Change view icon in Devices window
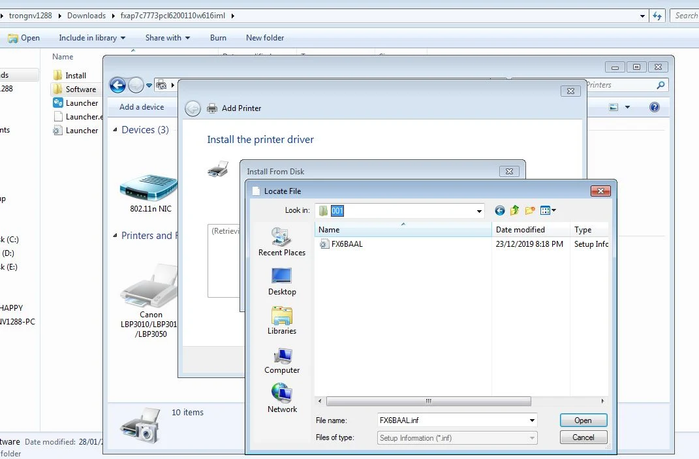 pyautogui.click(x=614, y=107)
